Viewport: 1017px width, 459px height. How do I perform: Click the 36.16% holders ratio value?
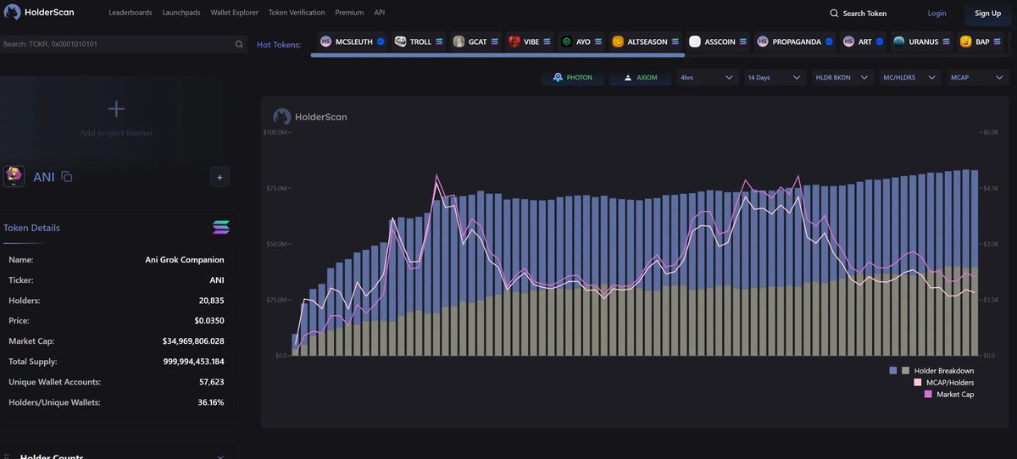point(211,402)
